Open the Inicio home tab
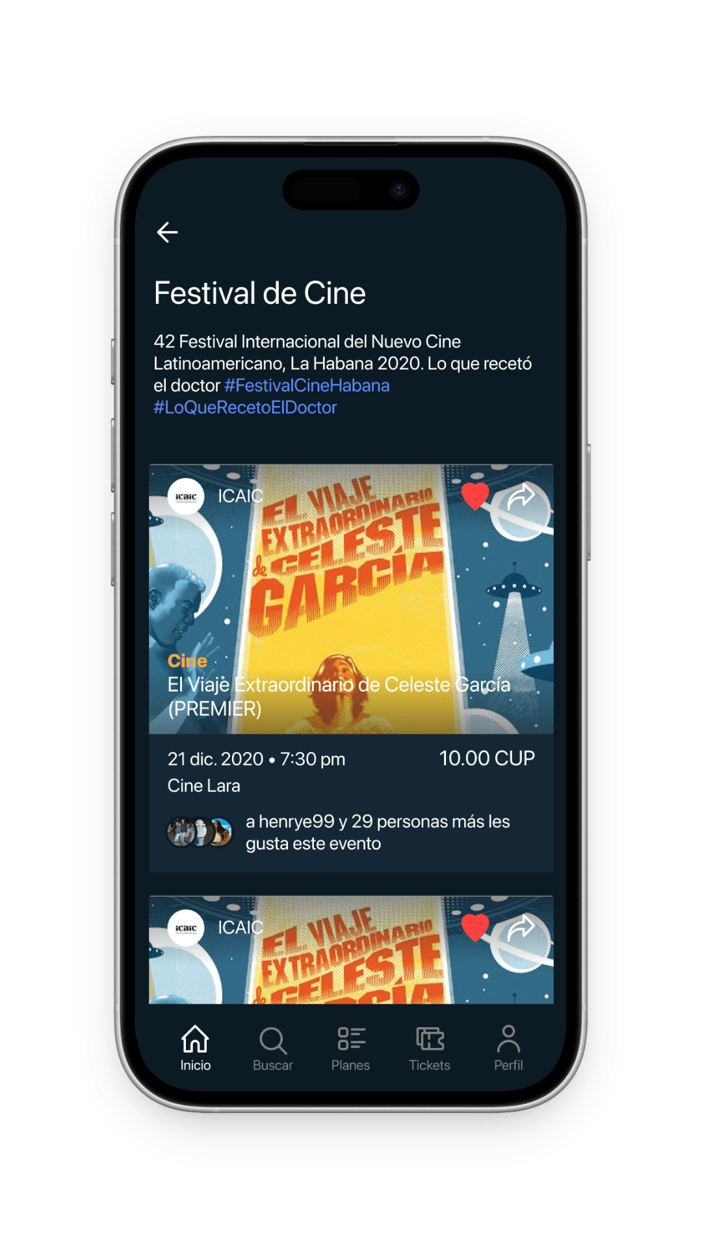Viewport: 702px width, 1249px height. (x=195, y=1048)
